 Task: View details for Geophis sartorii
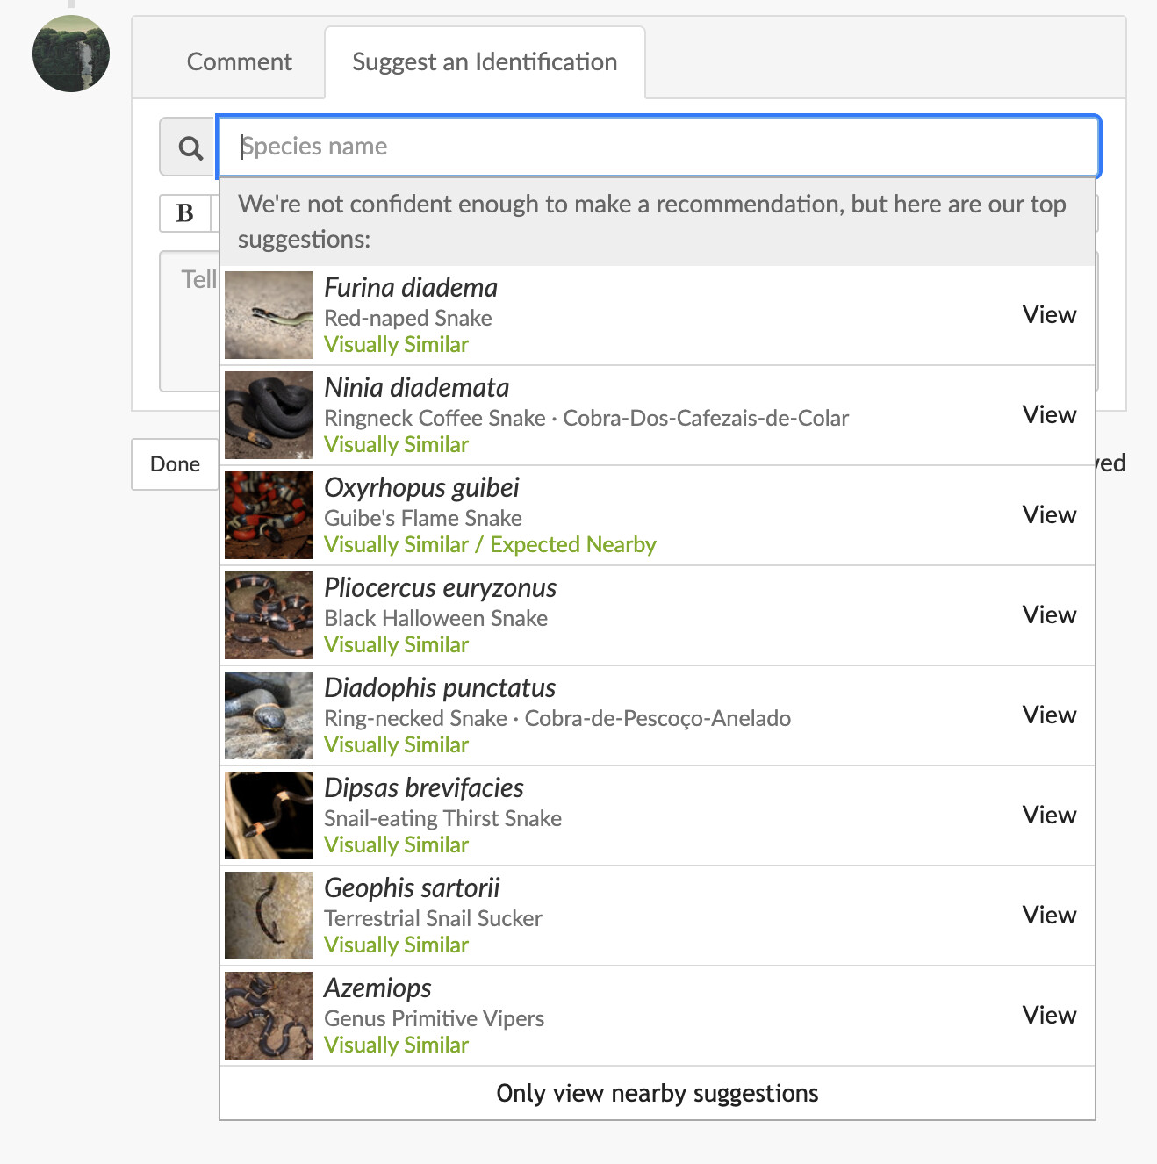coord(1049,916)
